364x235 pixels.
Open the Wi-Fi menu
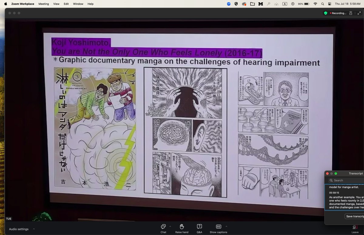[x=315, y=4]
